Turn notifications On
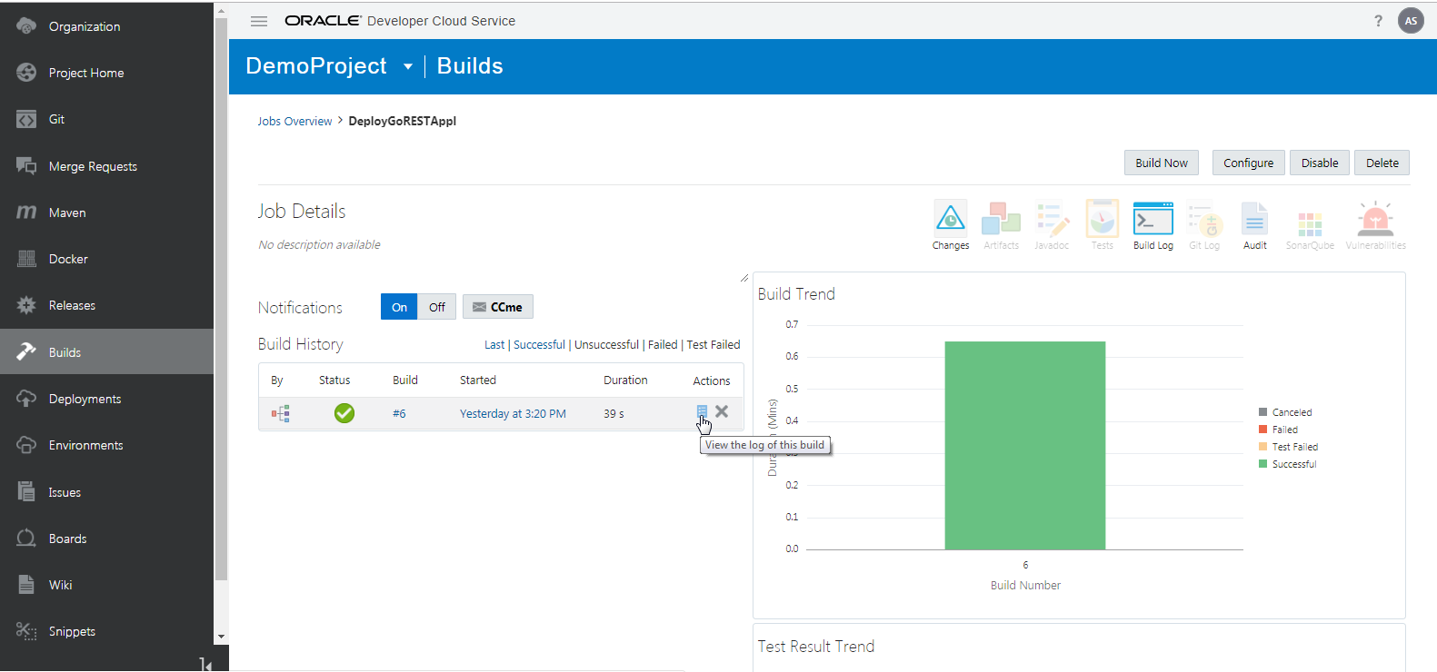 click(x=399, y=307)
